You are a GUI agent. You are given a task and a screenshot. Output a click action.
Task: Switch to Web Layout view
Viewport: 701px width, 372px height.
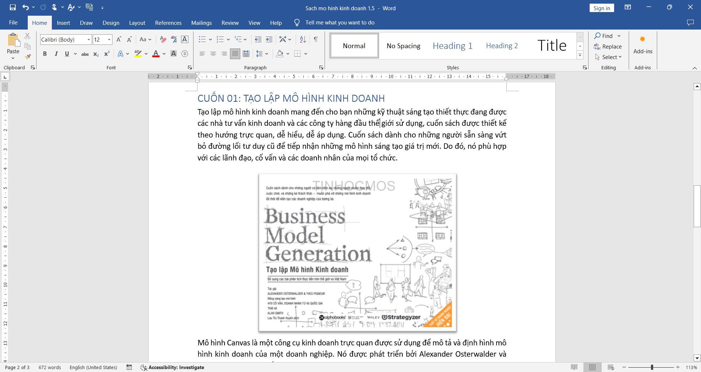pyautogui.click(x=610, y=367)
